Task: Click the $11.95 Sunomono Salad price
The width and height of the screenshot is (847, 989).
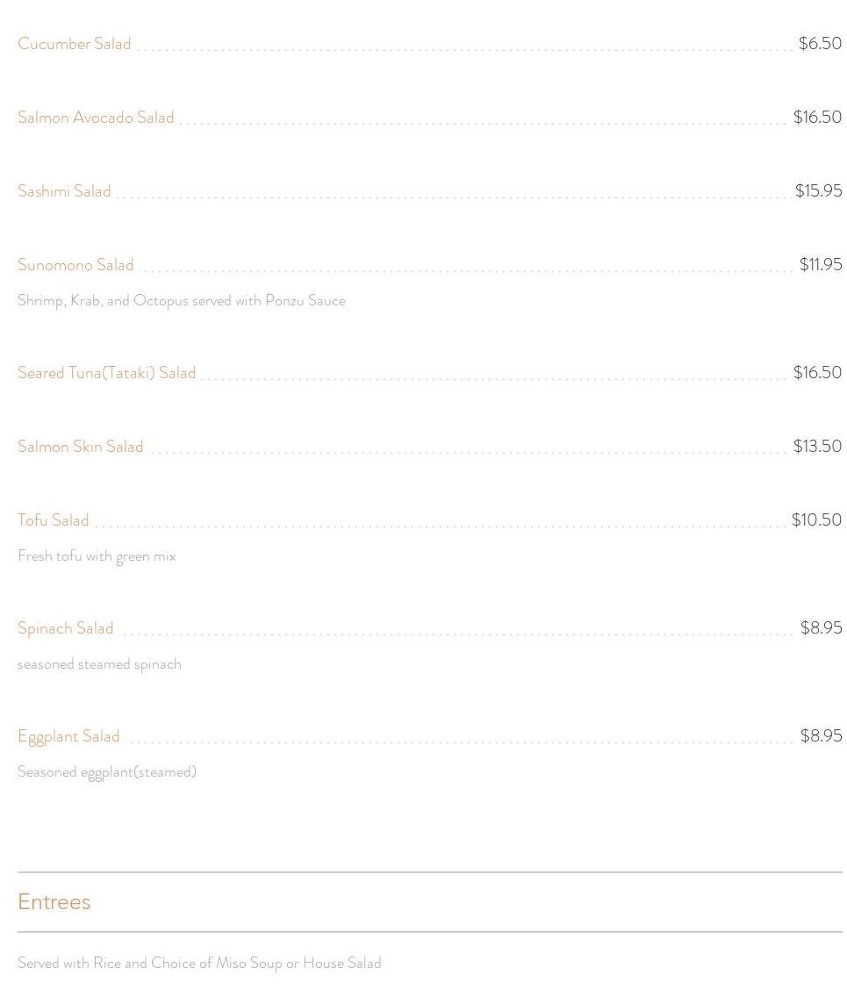Action: 821,264
